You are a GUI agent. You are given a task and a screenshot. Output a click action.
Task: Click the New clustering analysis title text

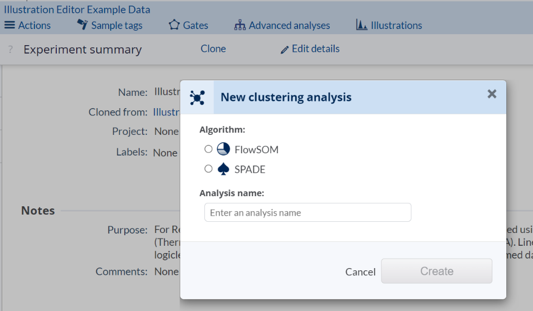coord(286,98)
